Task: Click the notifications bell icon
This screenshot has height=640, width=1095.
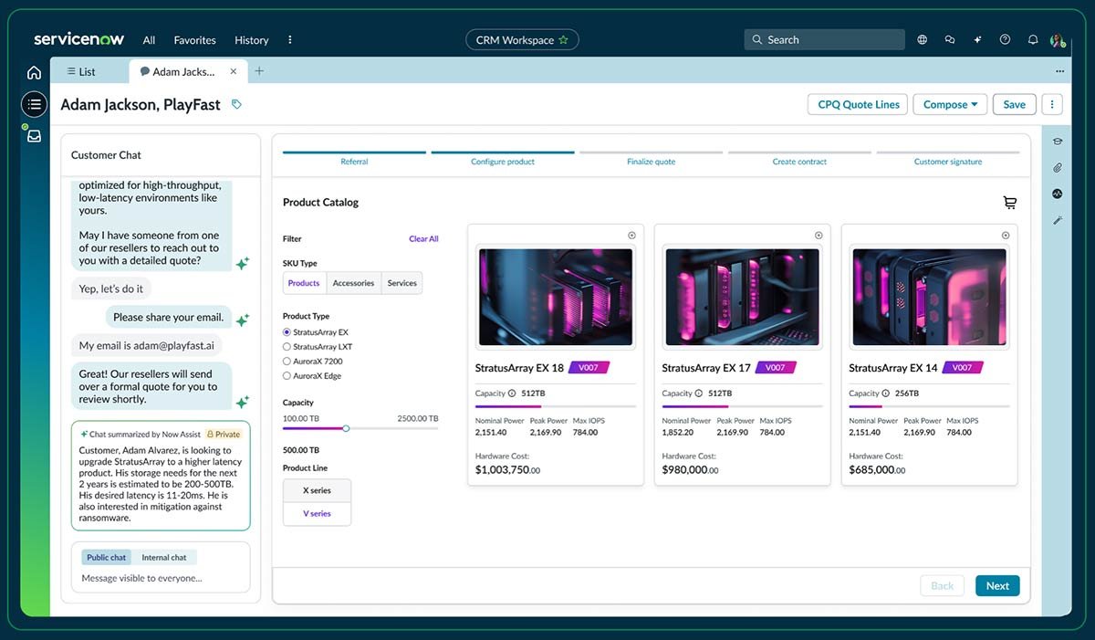Action: [x=1033, y=40]
